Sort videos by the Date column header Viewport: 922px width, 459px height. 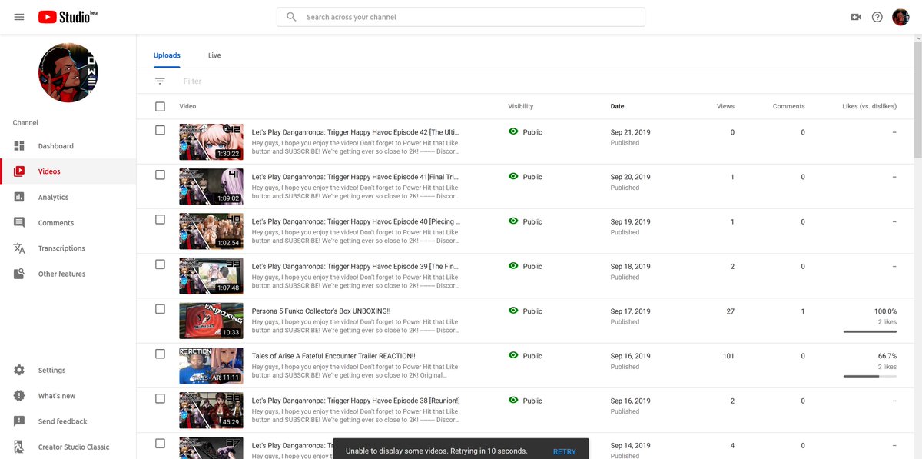617,106
